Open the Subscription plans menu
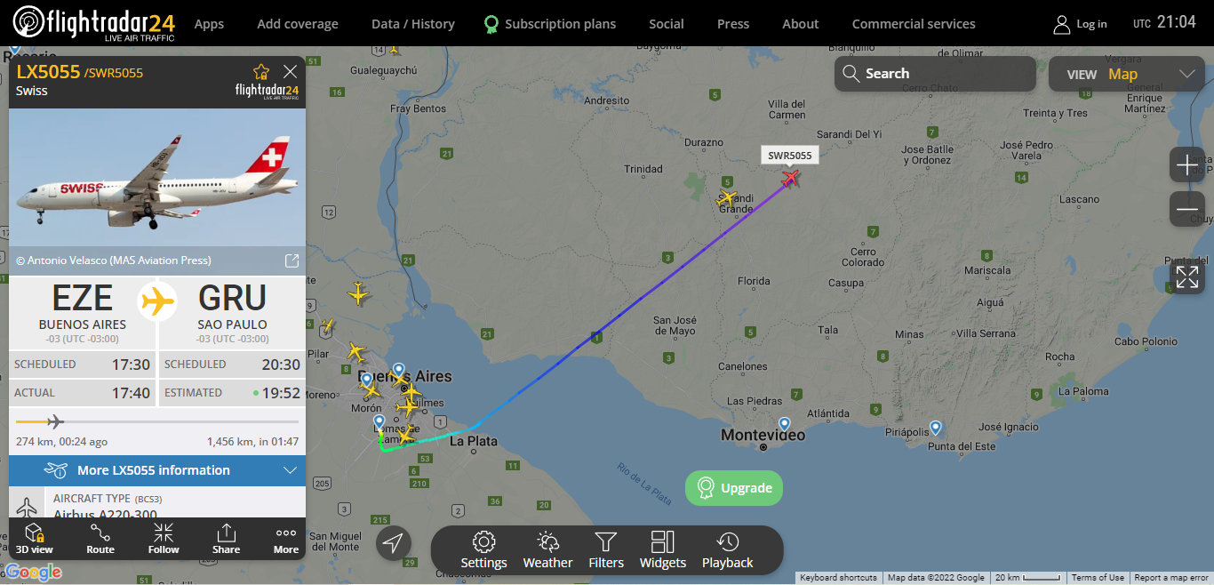Image resolution: width=1214 pixels, height=585 pixels. pyautogui.click(x=550, y=24)
